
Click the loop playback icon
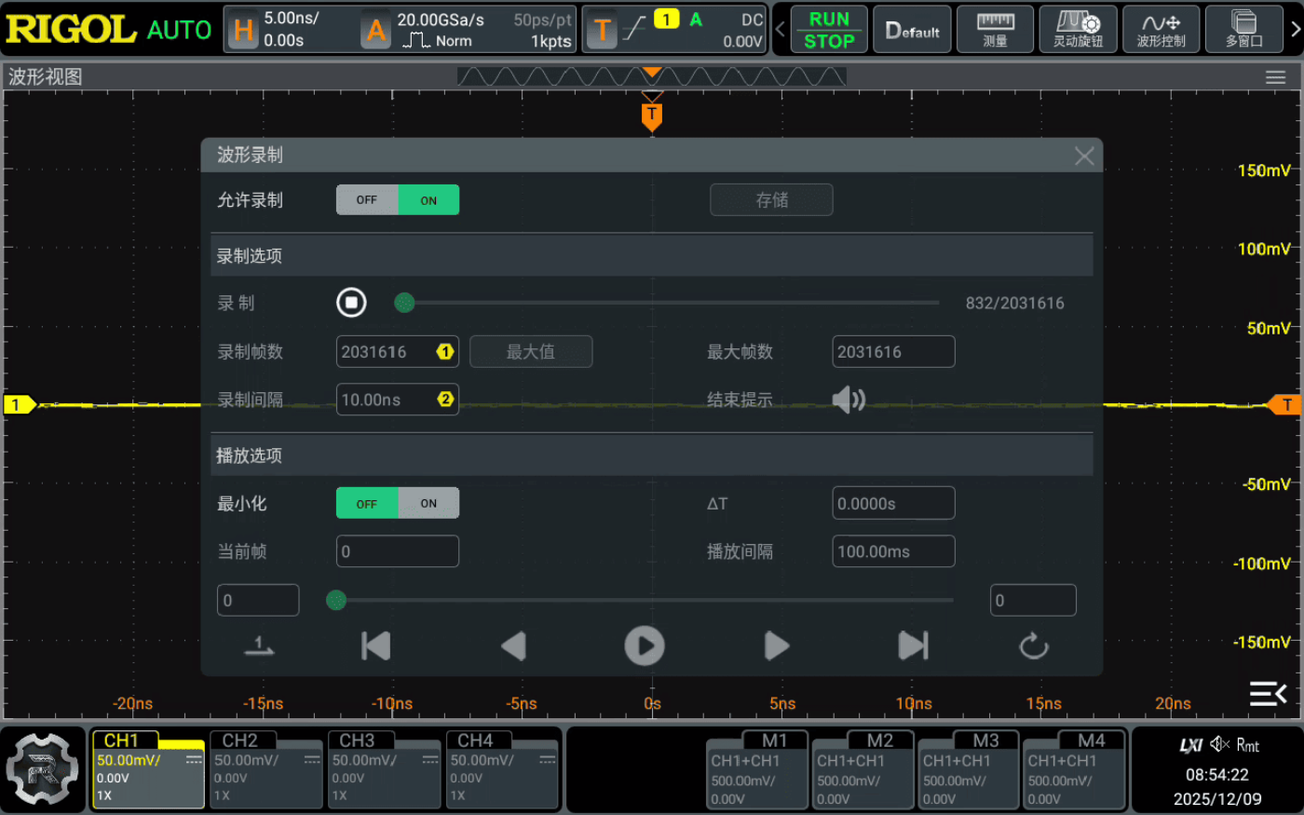pyautogui.click(x=1033, y=645)
